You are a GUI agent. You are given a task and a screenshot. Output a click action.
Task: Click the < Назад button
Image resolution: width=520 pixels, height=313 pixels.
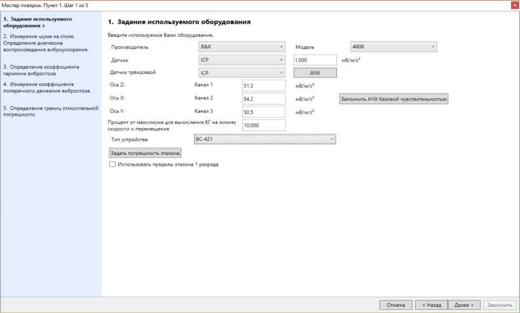432,305
